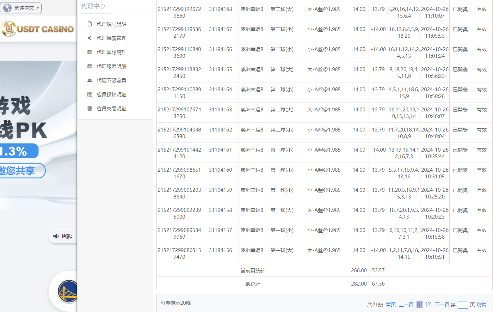Click the 代理推廣管理 share icon

pyautogui.click(x=90, y=38)
